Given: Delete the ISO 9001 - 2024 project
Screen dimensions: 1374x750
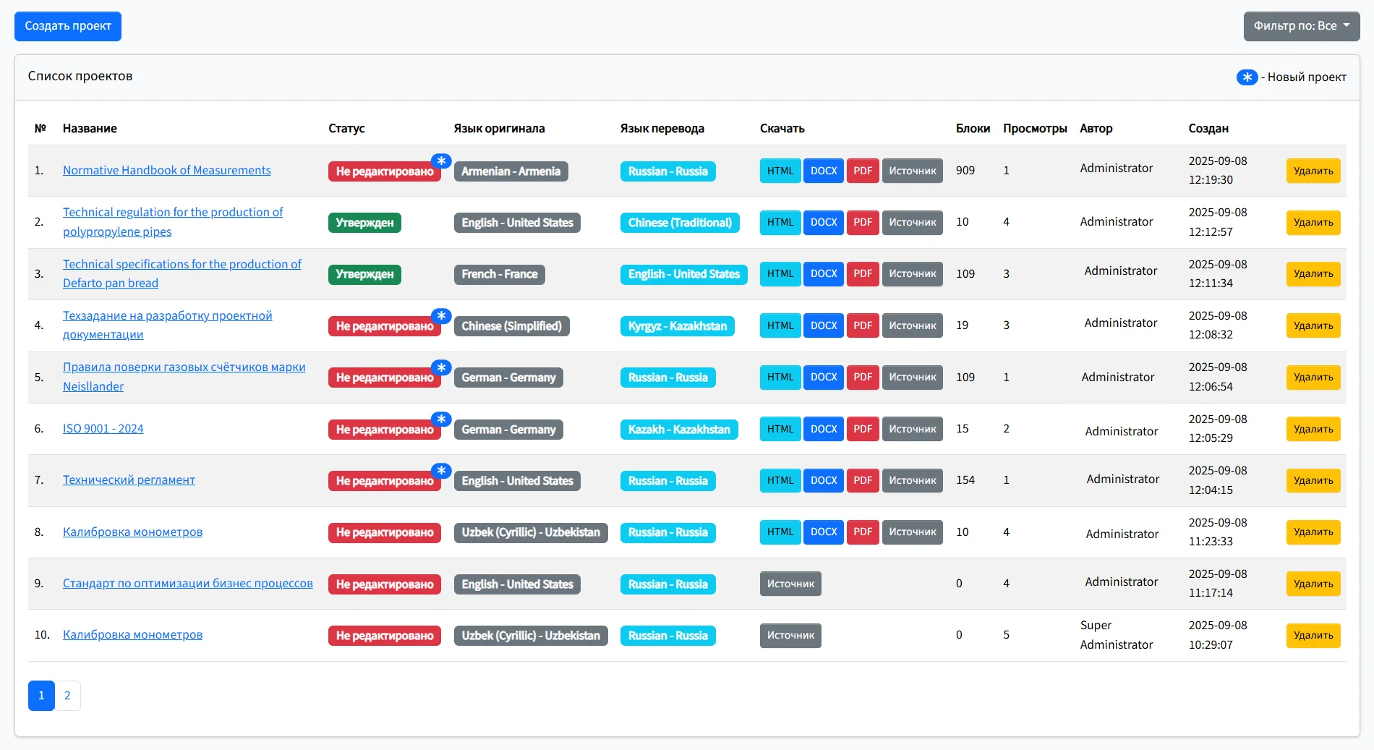Looking at the screenshot, I should [x=1313, y=429].
